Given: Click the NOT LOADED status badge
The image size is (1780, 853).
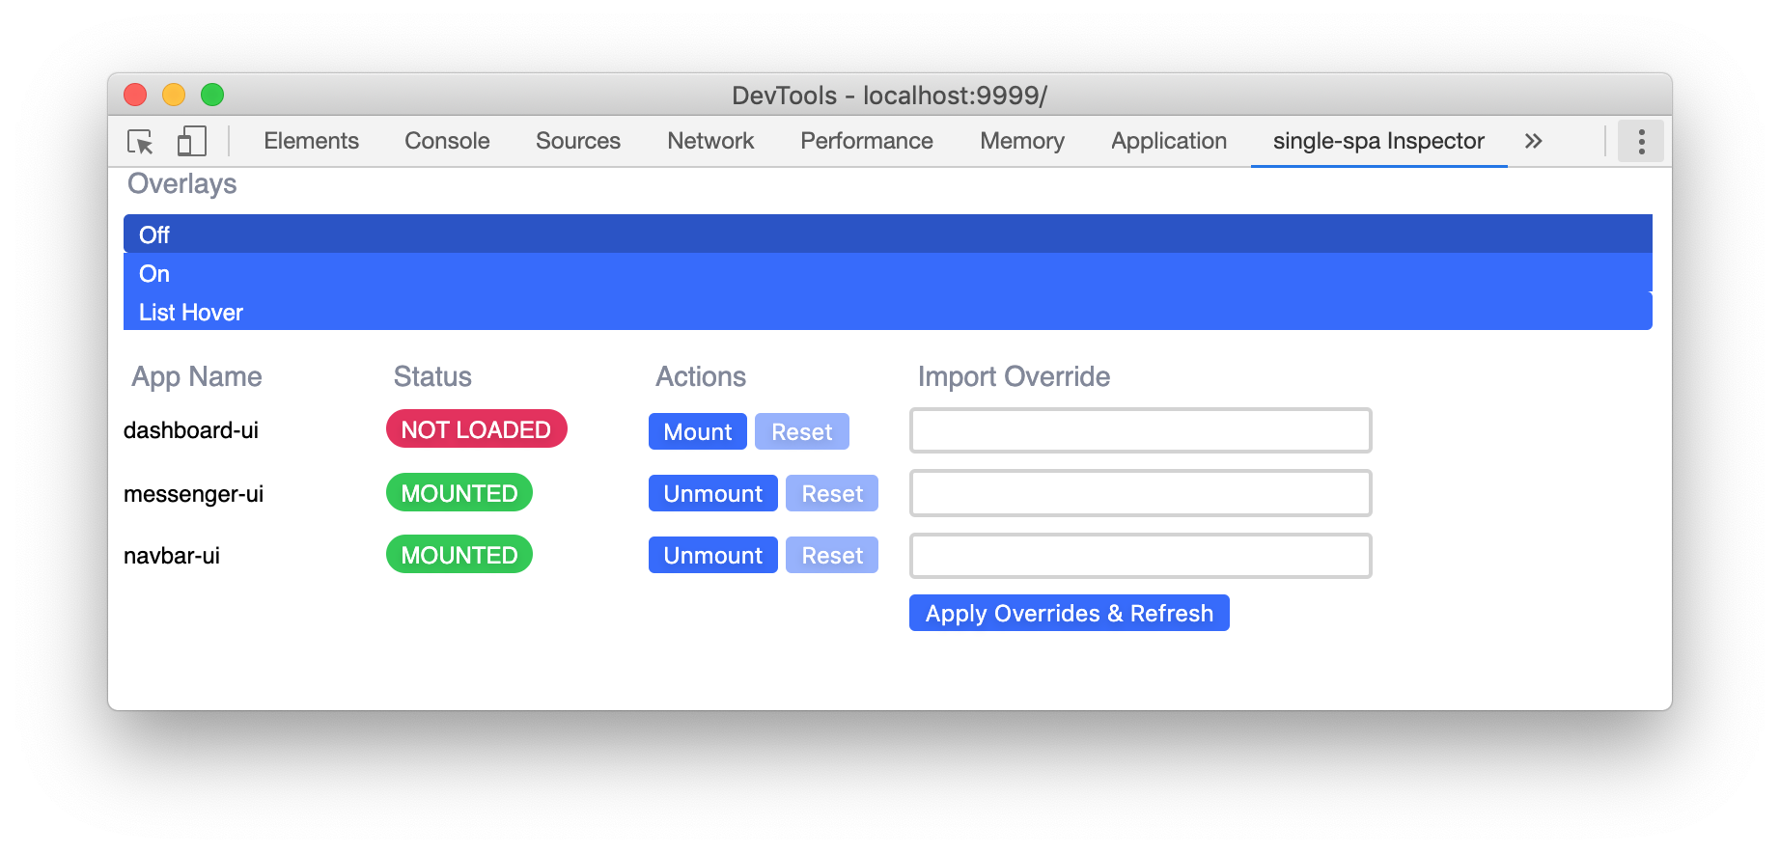Looking at the screenshot, I should (477, 429).
